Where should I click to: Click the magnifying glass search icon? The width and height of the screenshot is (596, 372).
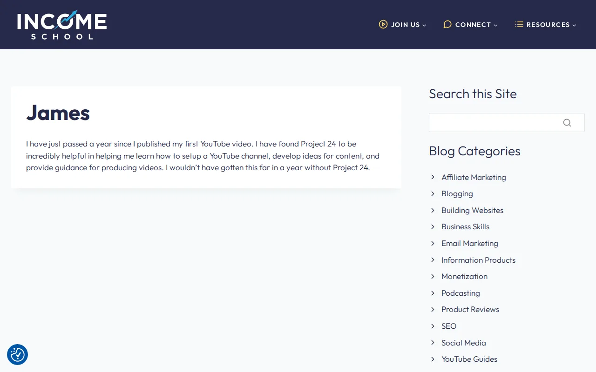pos(567,123)
